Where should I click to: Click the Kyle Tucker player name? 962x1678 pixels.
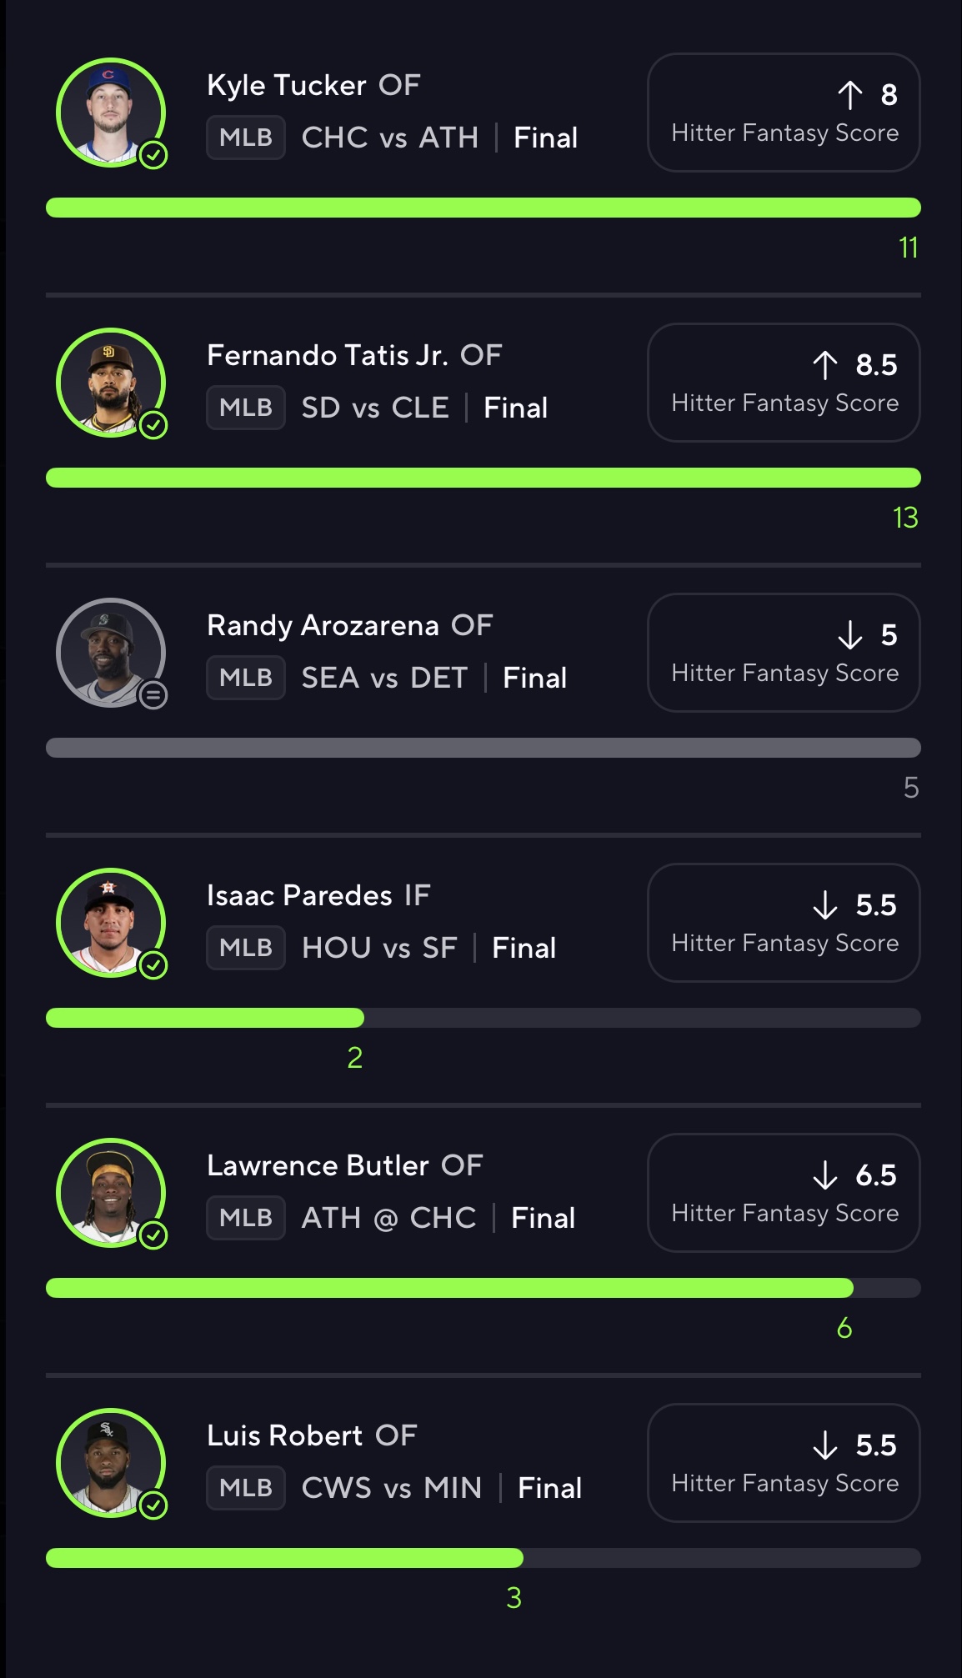[x=287, y=85]
